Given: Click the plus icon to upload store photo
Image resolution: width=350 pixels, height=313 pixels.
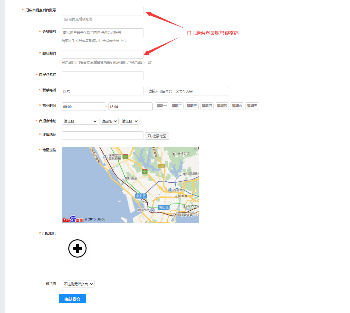Looking at the screenshot, I should (77, 248).
